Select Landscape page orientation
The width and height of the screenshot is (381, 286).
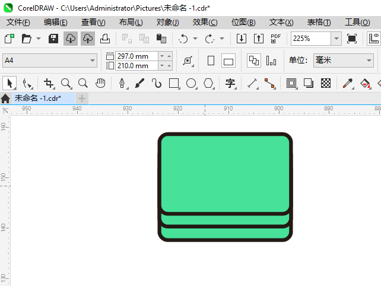click(x=228, y=61)
